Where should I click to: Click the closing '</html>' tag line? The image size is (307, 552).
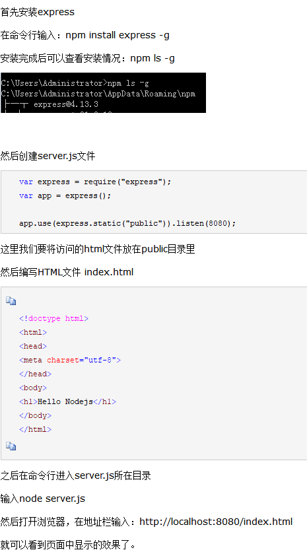pos(35,429)
